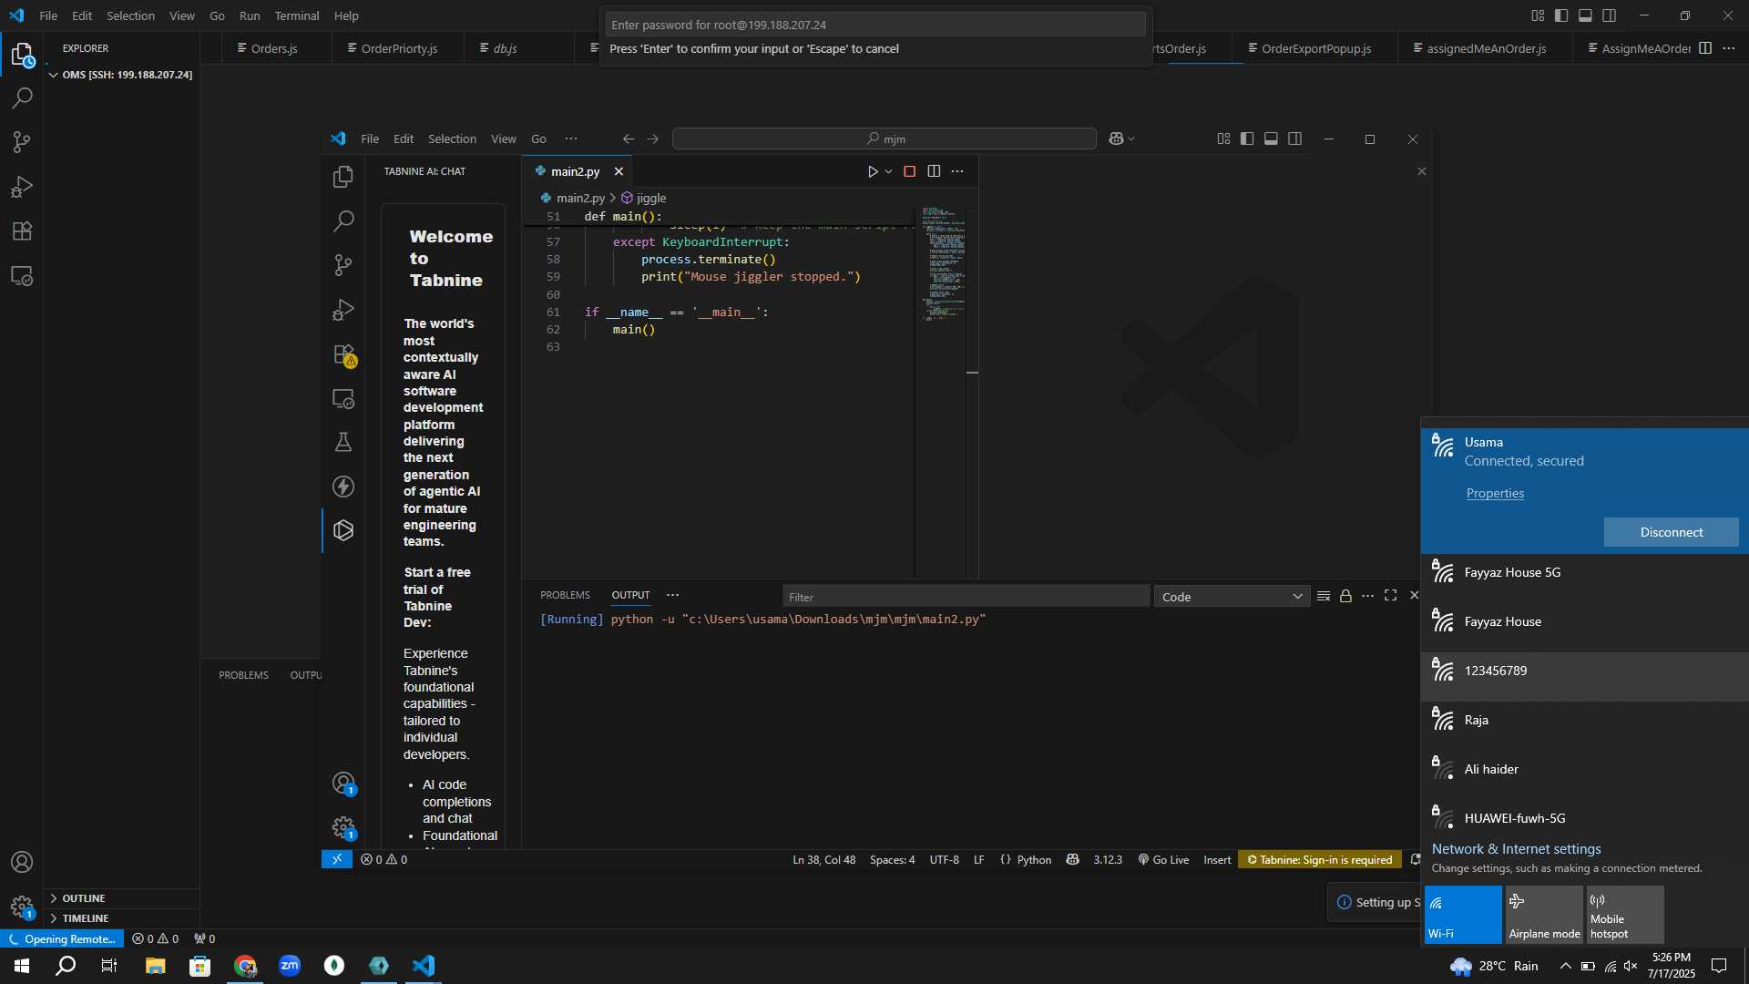This screenshot has width=1749, height=984.
Task: Open Network & Internet settings link
Action: click(1516, 848)
